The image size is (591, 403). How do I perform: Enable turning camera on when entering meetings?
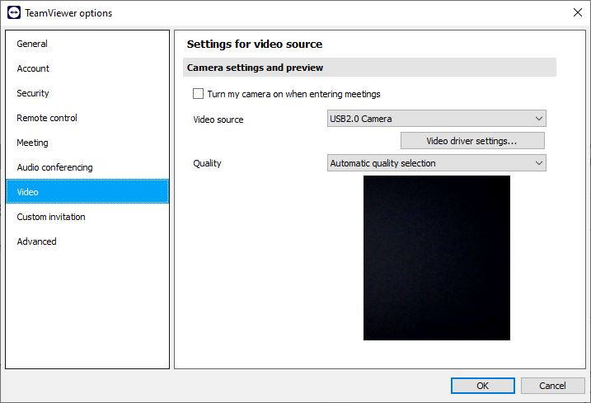tap(199, 93)
